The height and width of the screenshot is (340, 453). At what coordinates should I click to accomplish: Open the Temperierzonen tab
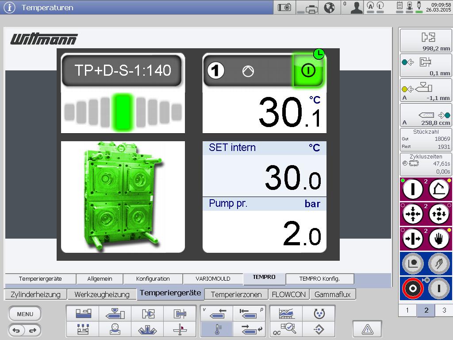coord(236,294)
